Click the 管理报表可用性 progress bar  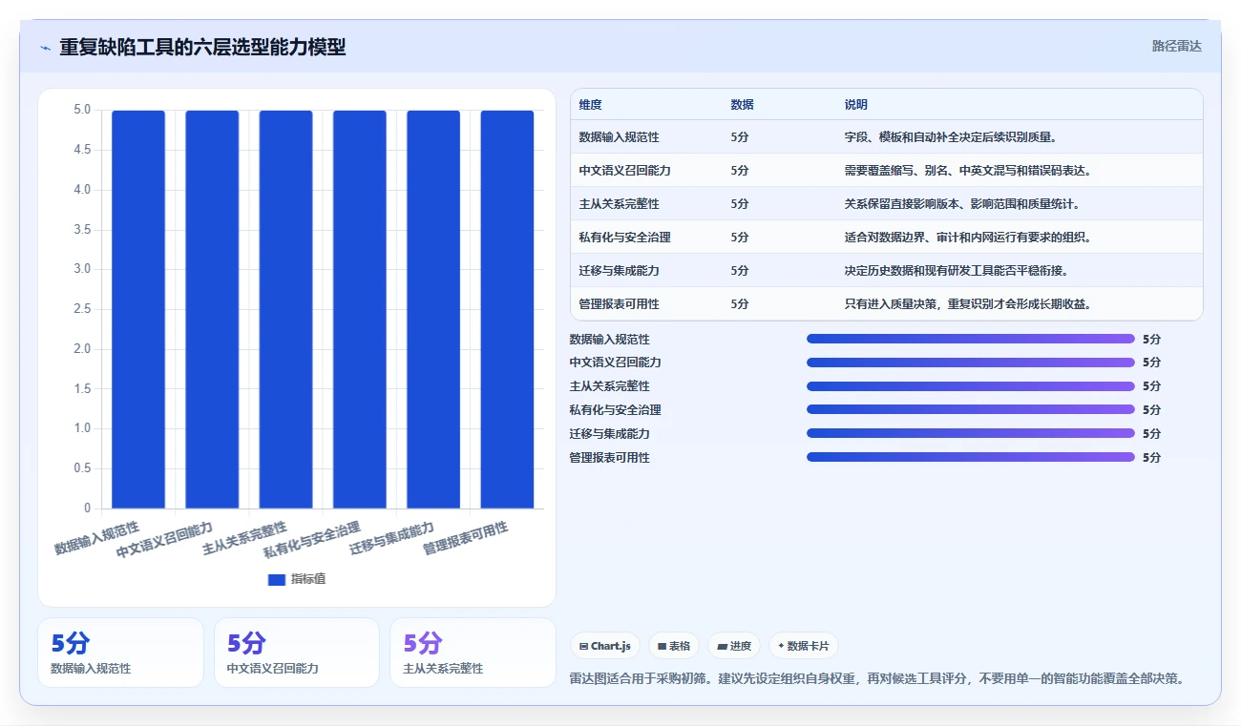[971, 457]
